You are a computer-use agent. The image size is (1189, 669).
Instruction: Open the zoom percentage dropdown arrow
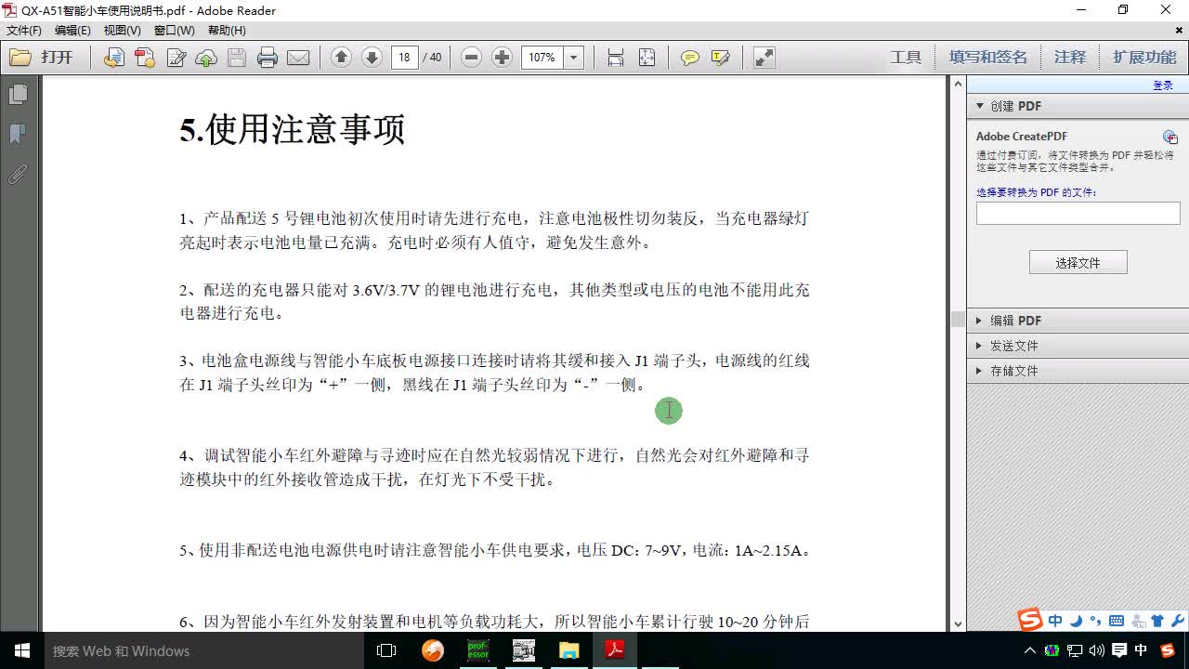pos(574,58)
